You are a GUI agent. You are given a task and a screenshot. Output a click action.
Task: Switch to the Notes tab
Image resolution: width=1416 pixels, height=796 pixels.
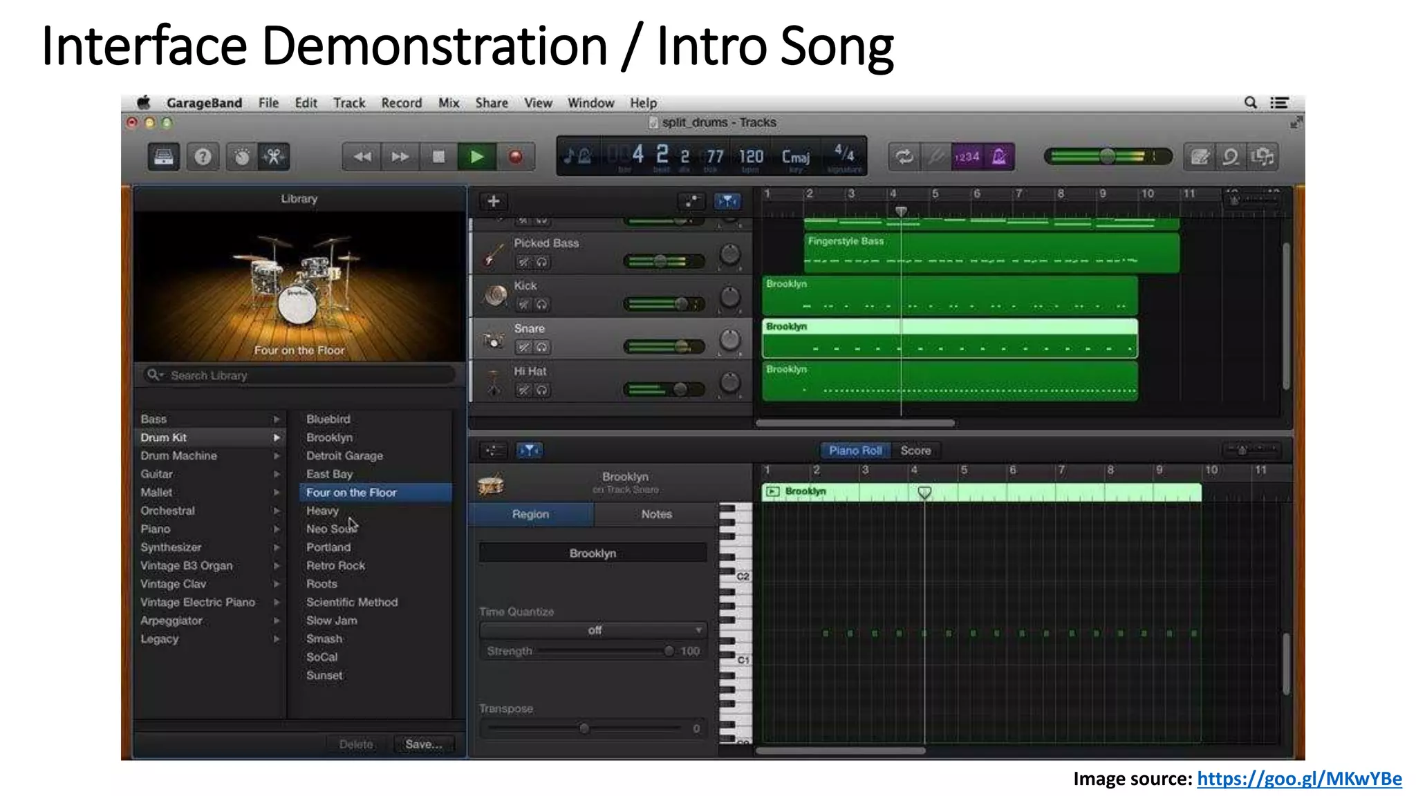click(656, 514)
